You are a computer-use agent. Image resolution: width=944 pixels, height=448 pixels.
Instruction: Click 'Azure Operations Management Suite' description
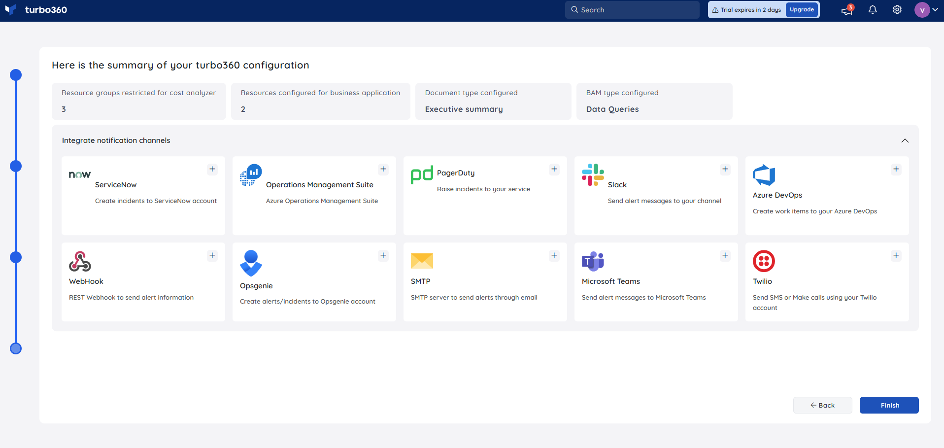[322, 201]
